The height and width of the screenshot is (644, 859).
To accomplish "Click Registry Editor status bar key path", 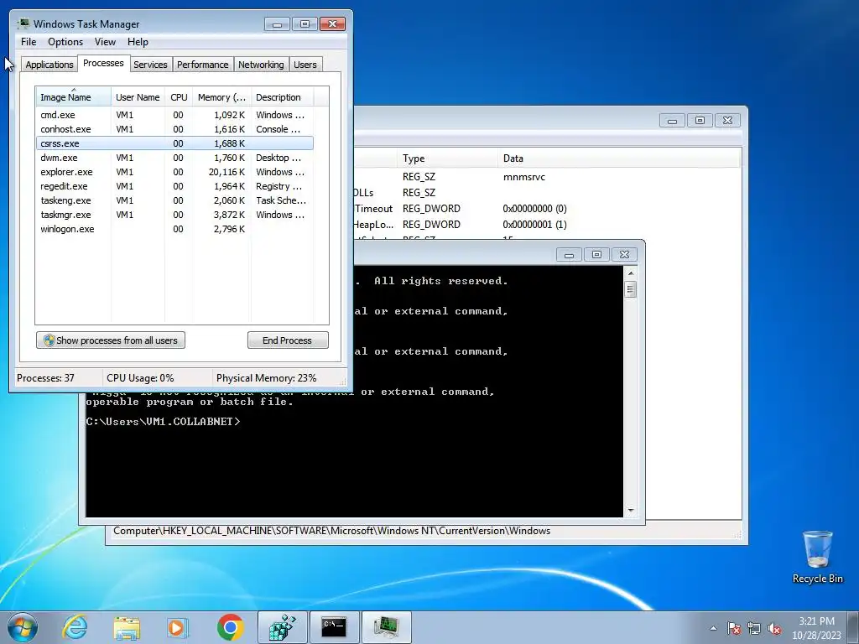I will pos(332,531).
